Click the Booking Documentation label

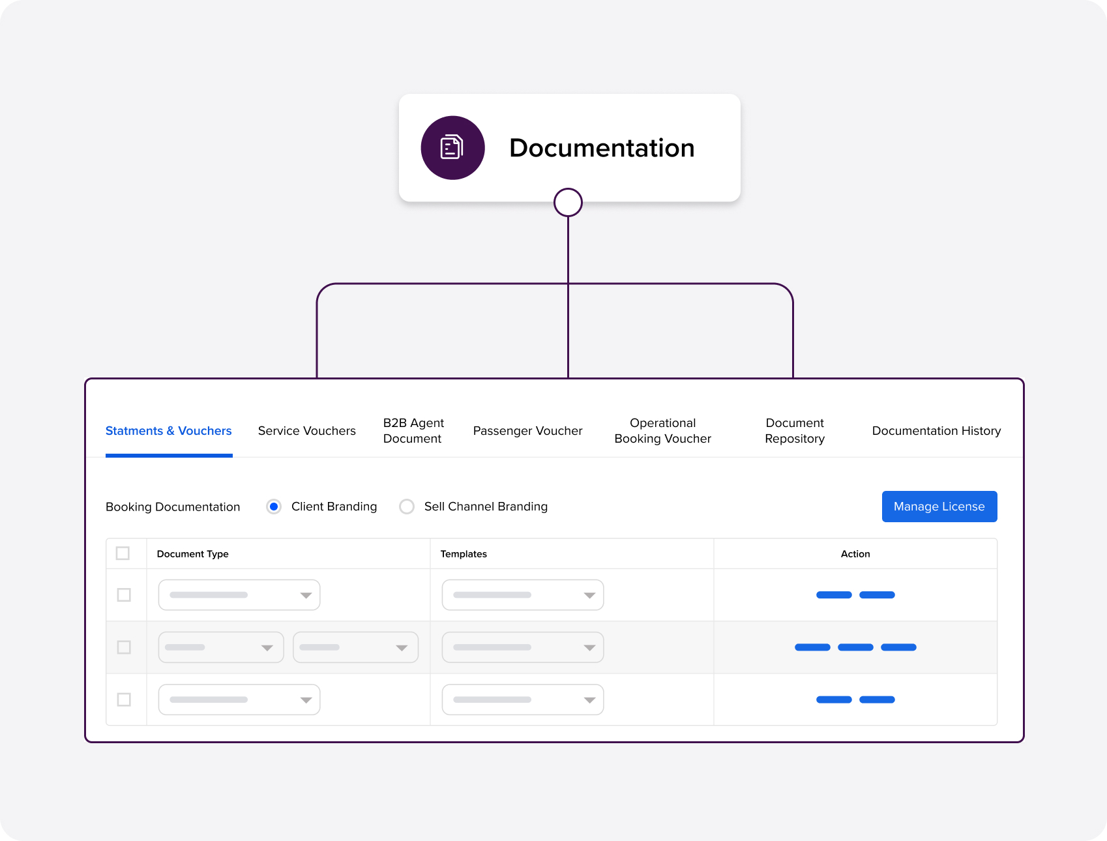click(x=173, y=507)
